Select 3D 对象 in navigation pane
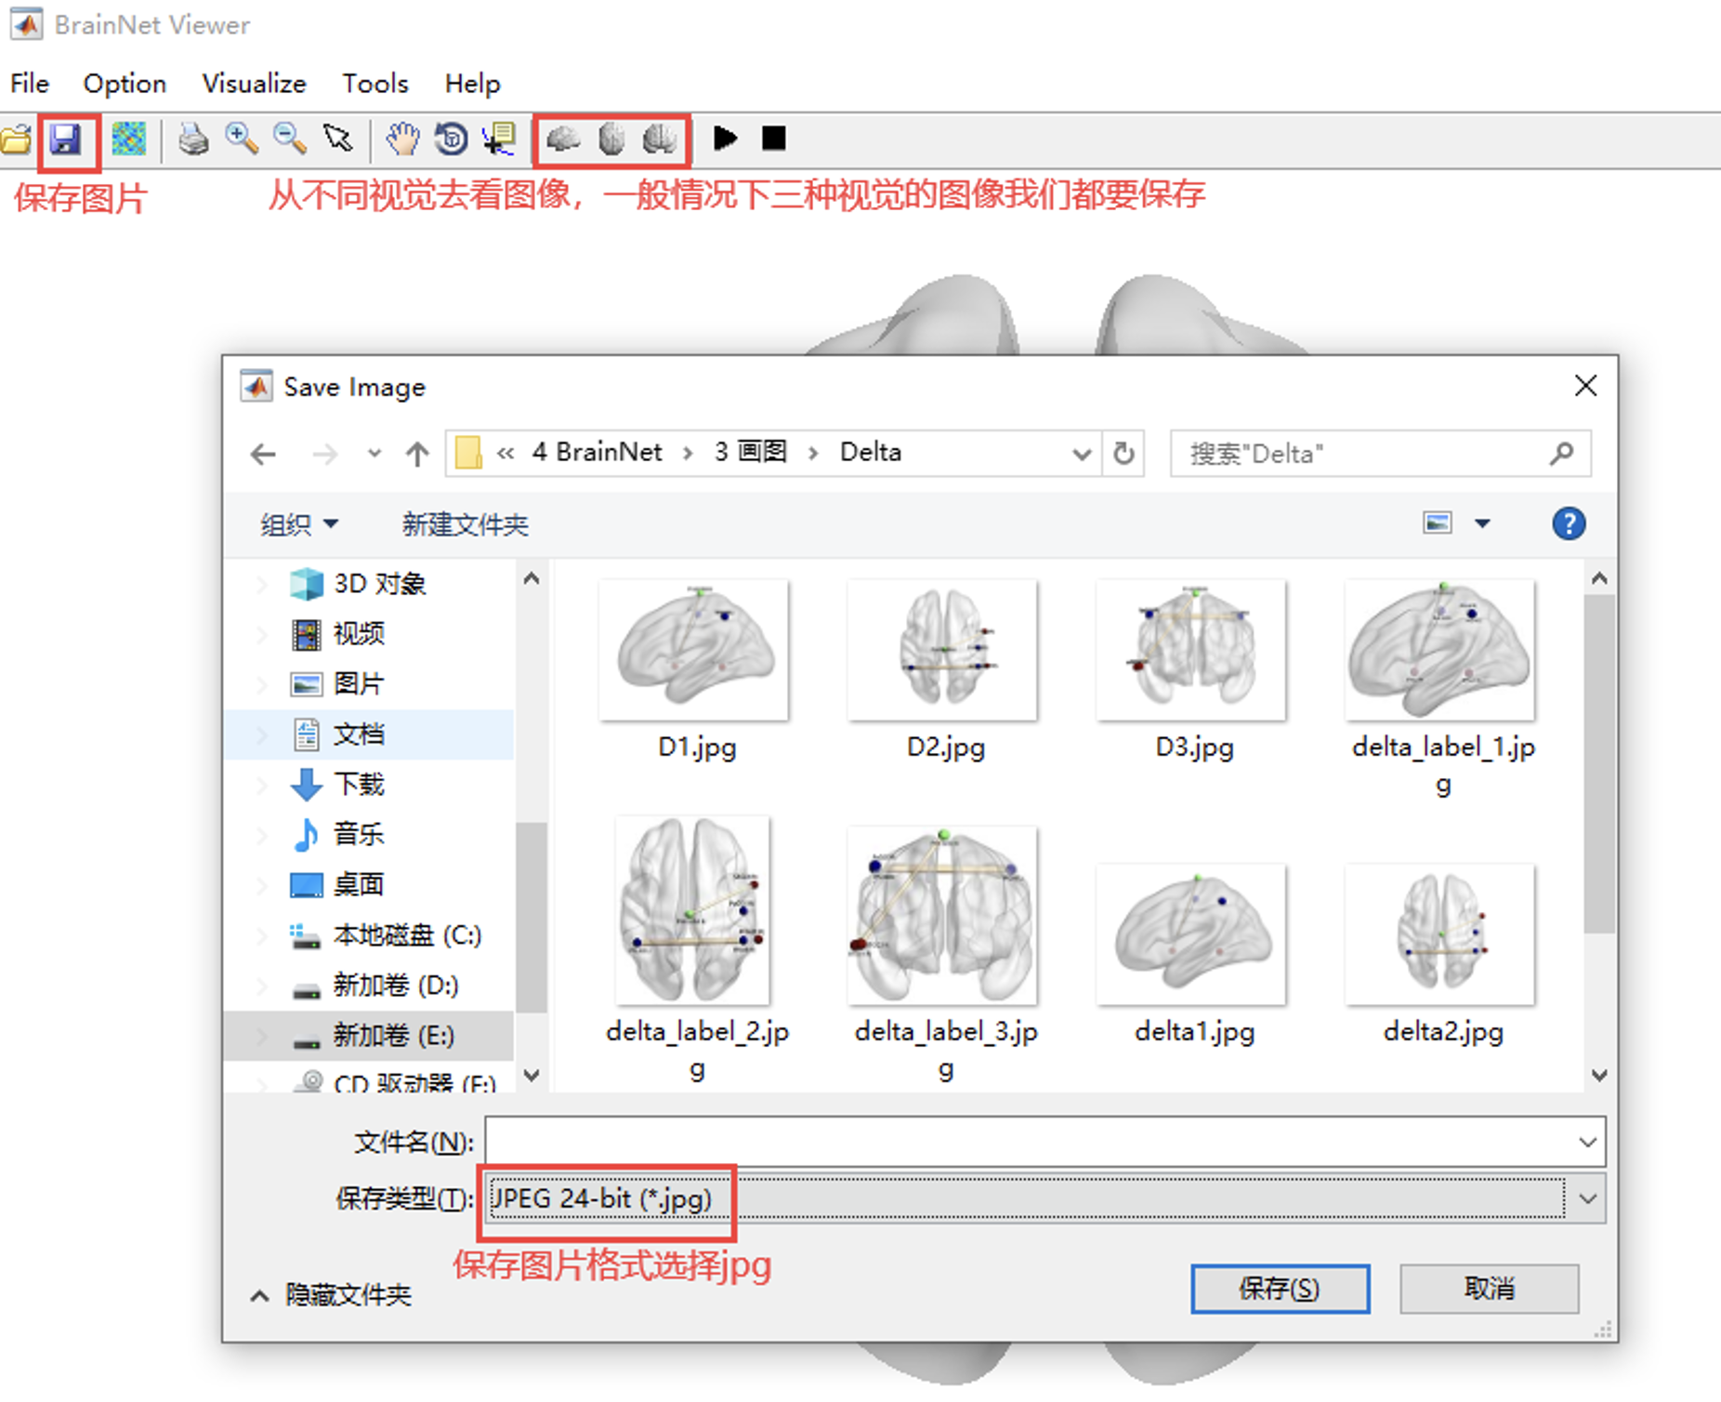This screenshot has width=1721, height=1402. (x=369, y=584)
